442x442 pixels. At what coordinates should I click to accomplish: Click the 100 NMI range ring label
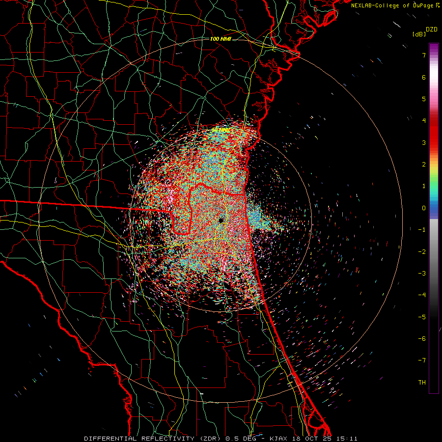(x=221, y=39)
